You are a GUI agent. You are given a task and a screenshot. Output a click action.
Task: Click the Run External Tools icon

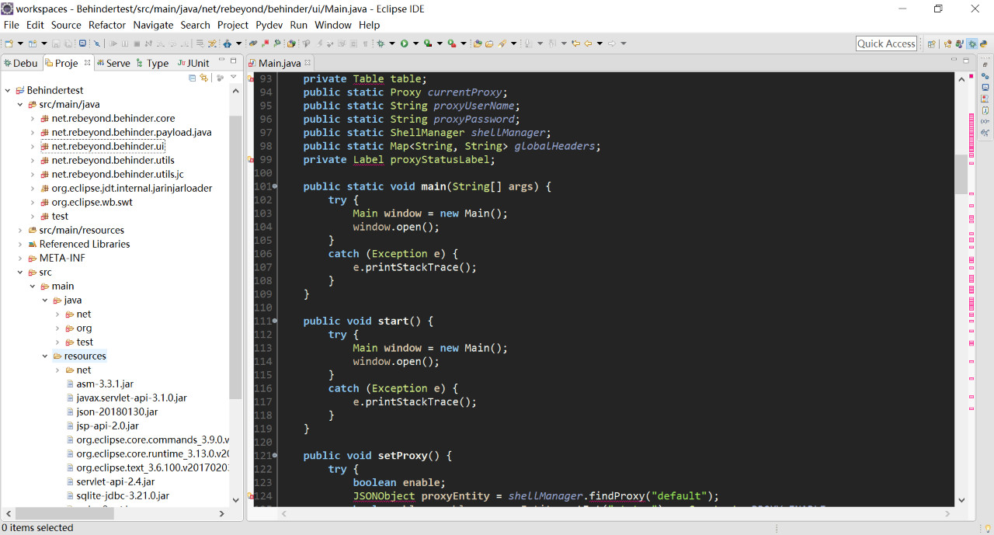pos(451,43)
